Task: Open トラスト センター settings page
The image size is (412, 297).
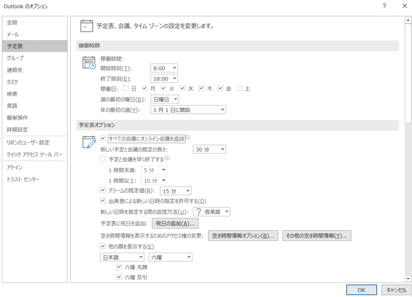Action: click(x=23, y=180)
